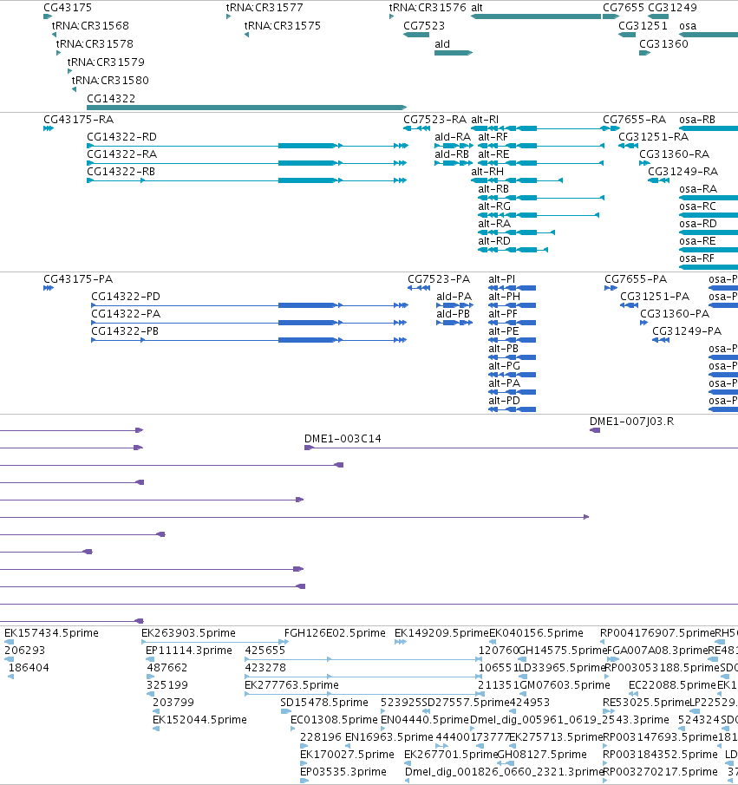This screenshot has width=738, height=785.
Task: Select the alt-RG transcript label
Action: tap(494, 206)
